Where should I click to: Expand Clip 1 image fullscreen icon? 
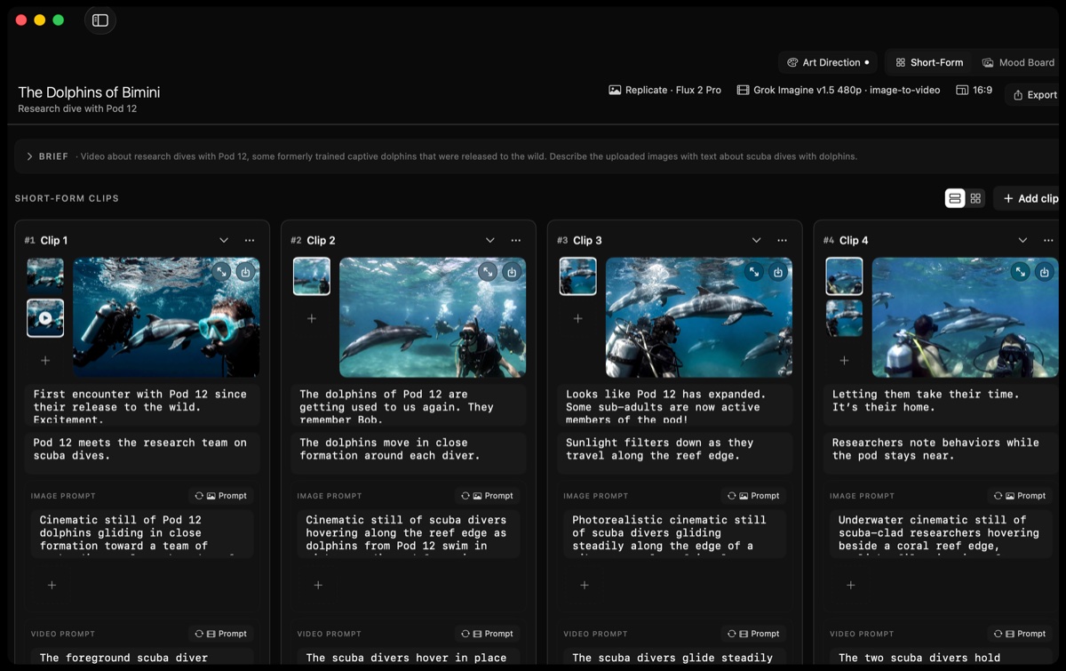[221, 272]
